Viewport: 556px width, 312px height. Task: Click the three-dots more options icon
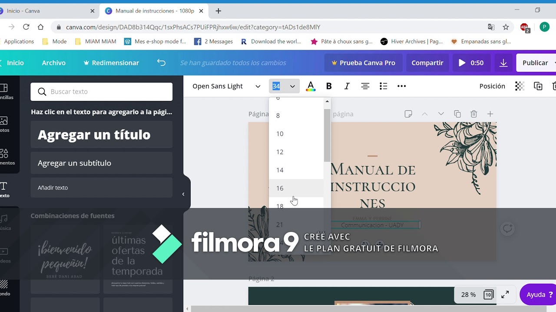402,86
